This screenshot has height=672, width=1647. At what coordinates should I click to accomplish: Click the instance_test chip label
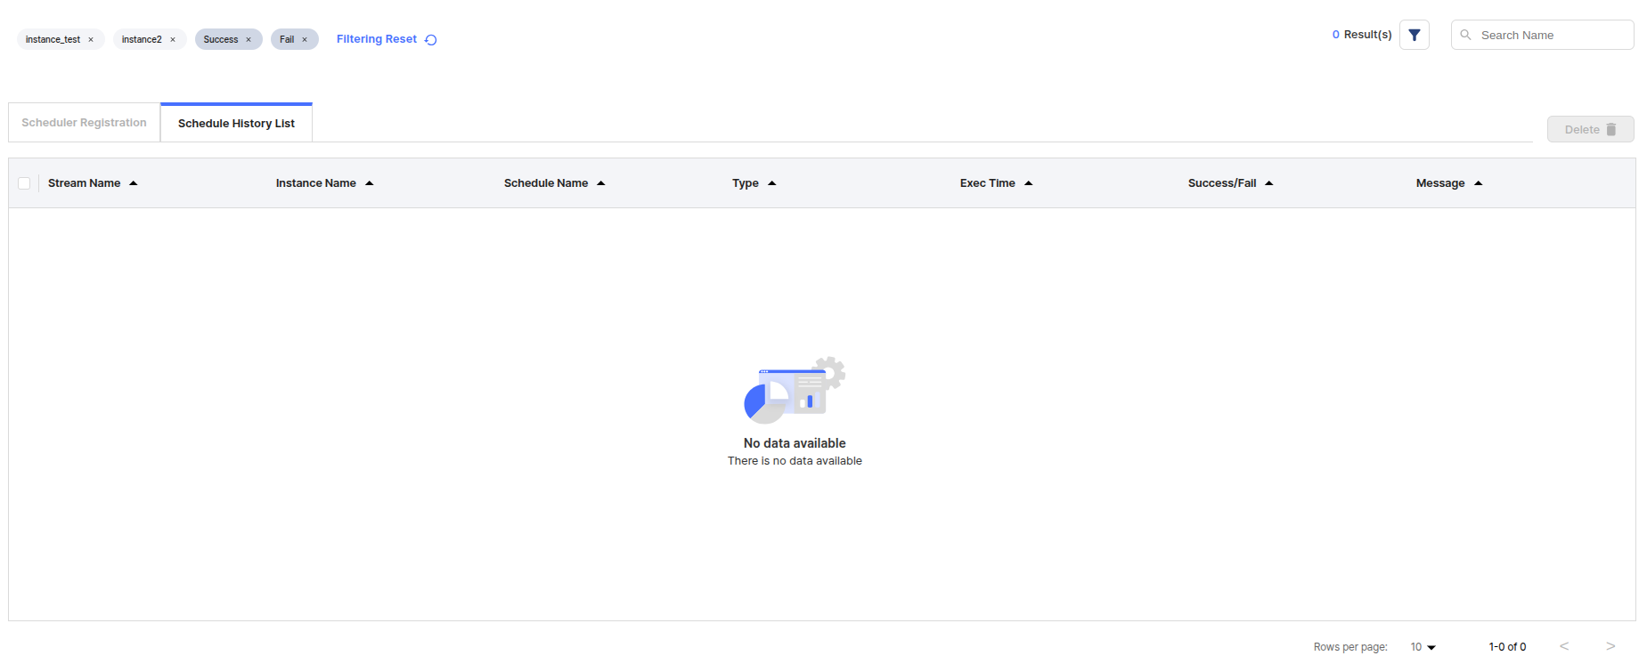pyautogui.click(x=53, y=40)
